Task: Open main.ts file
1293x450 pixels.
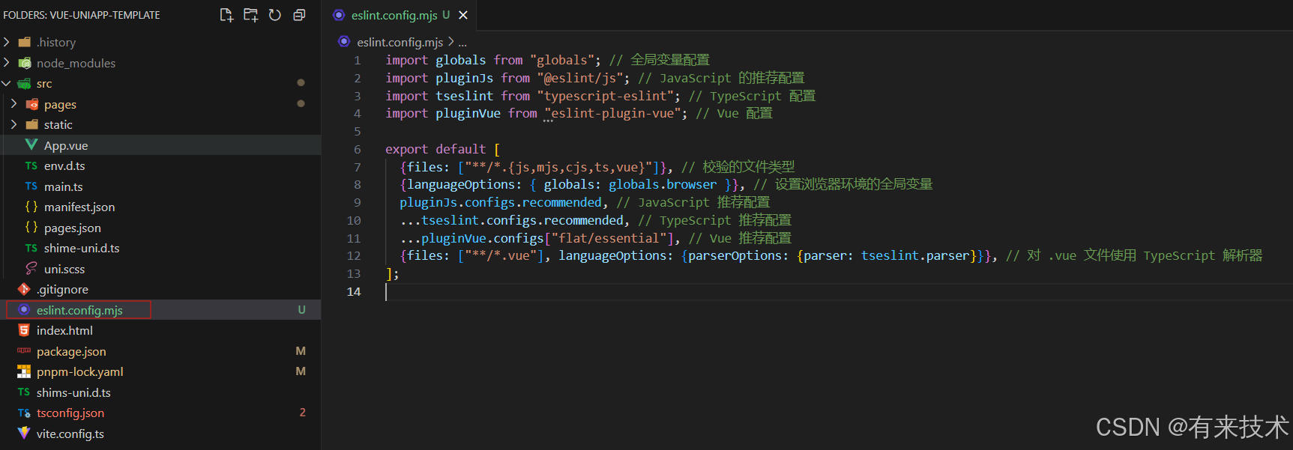Action: 64,186
